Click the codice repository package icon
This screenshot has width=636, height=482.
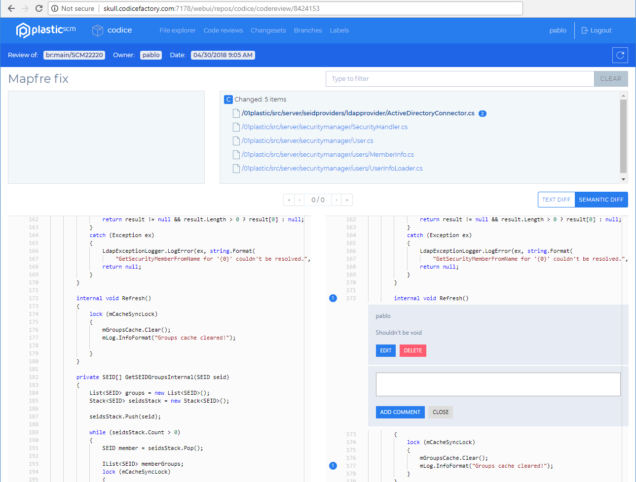97,30
